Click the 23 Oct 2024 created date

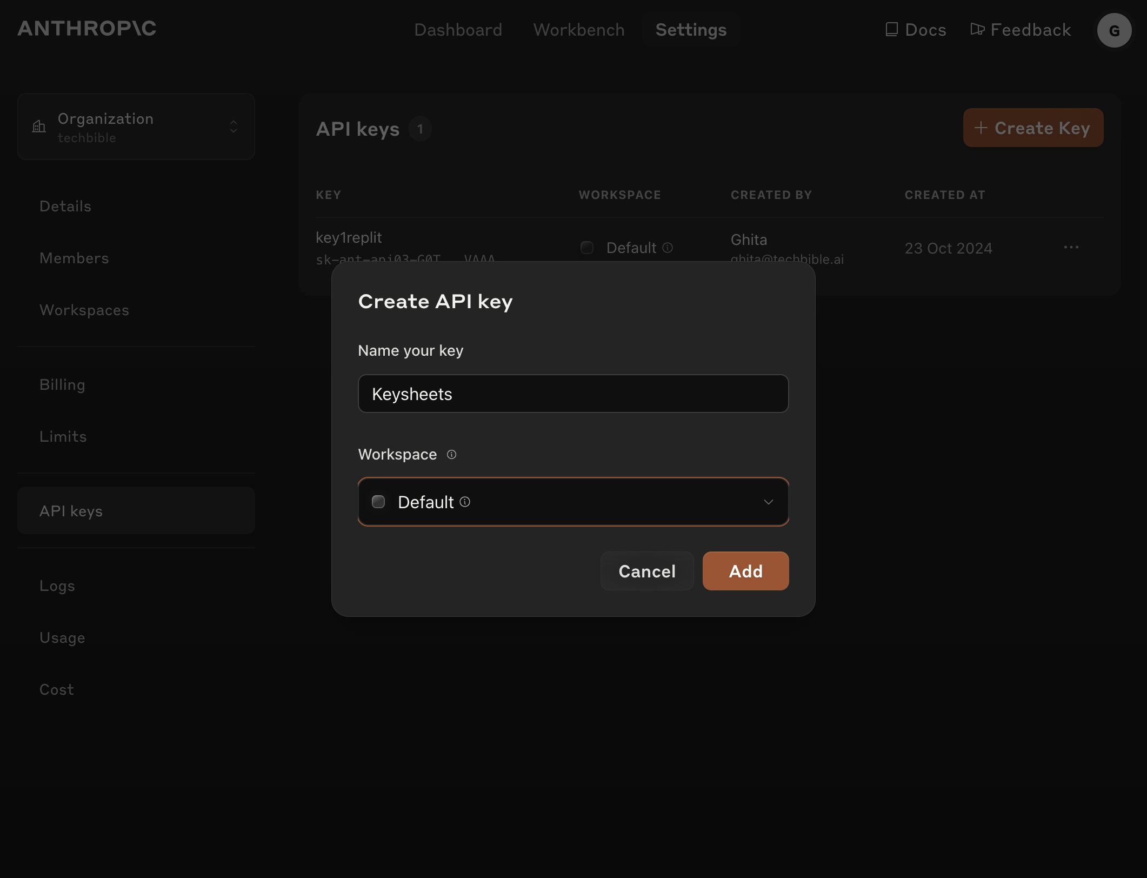(949, 249)
